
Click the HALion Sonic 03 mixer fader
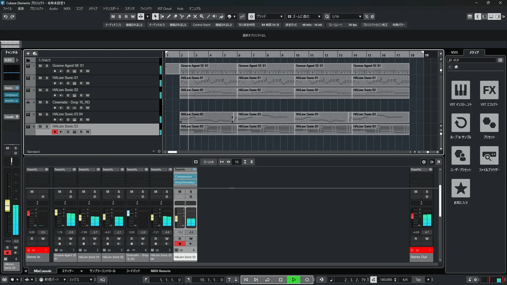point(176,219)
